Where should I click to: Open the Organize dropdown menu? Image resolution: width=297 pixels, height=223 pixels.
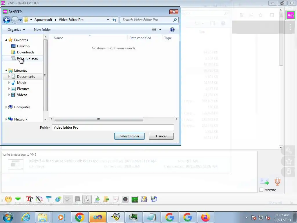tap(16, 30)
